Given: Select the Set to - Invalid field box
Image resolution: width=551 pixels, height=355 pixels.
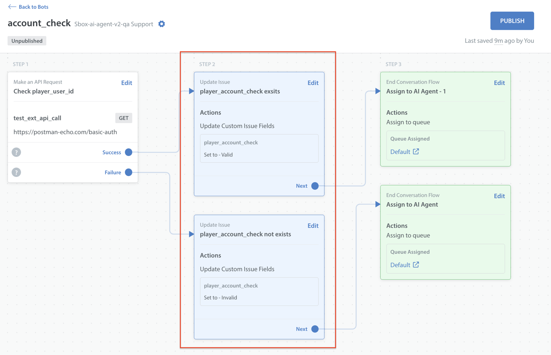Looking at the screenshot, I should point(259,292).
